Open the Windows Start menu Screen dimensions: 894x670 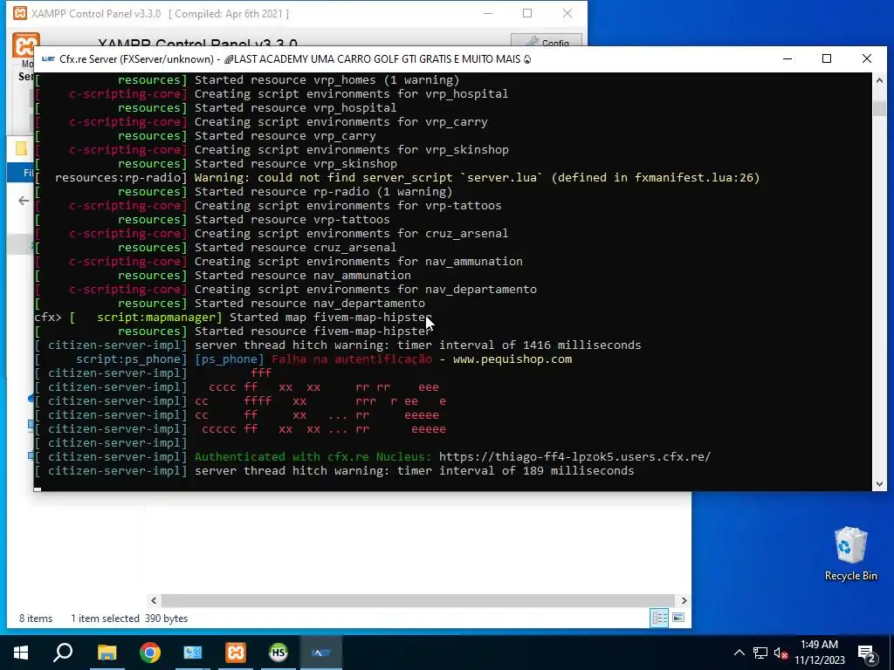pos(21,653)
